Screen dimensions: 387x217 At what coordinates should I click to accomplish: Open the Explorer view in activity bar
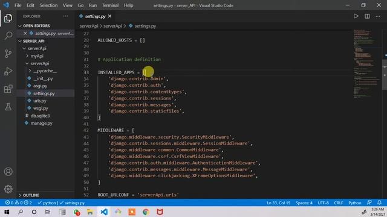pyautogui.click(x=8, y=18)
